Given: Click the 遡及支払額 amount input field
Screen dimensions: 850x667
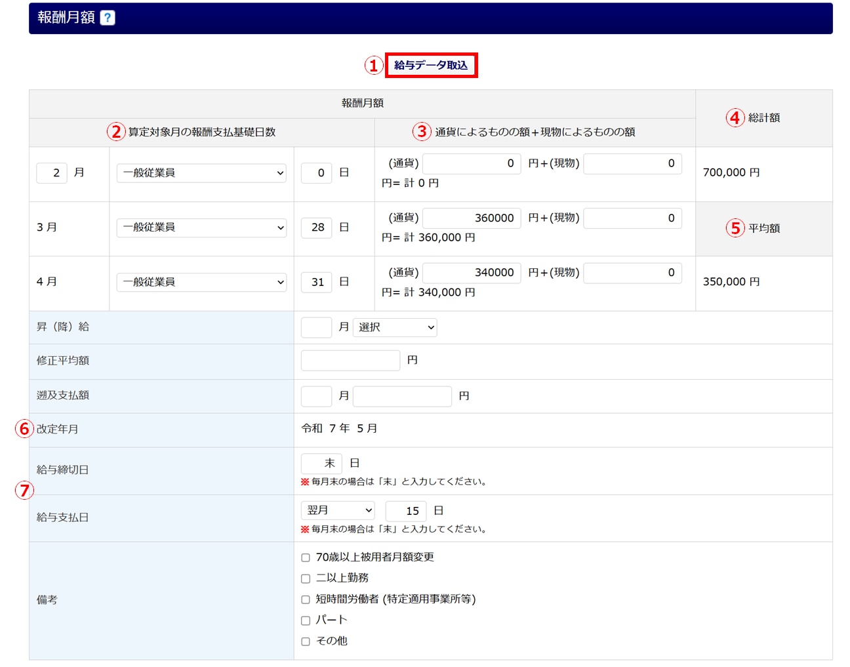Looking at the screenshot, I should point(402,396).
